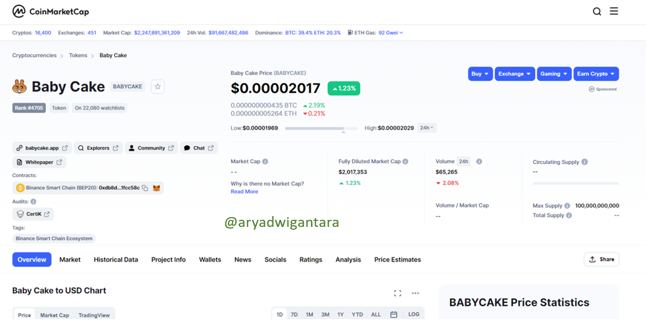Go to Cryptocurrencies breadcrumb

tap(34, 55)
